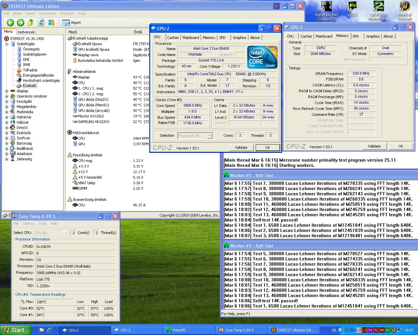
Task: Click the EVEREST Ultimate Edition taskbar button
Action: click(x=294, y=330)
